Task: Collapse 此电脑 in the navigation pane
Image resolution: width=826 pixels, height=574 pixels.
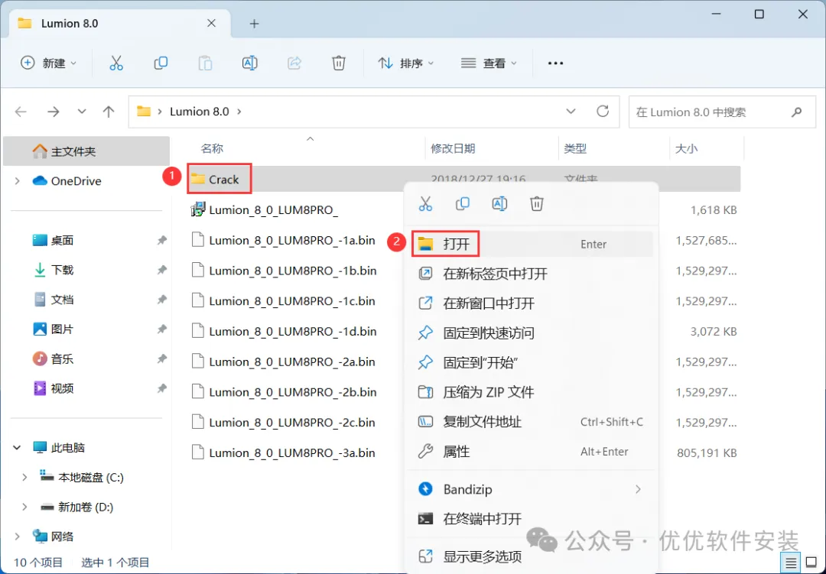Action: pyautogui.click(x=17, y=448)
